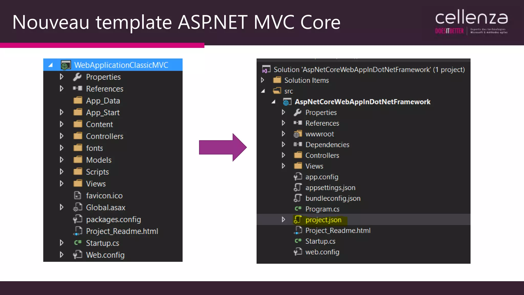The image size is (524, 295).
Task: Expand Controllers in the left tree
Action: (61, 136)
